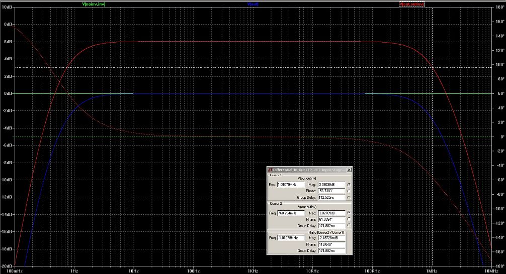Image resolution: width=506 pixels, height=274 pixels.
Task: Click the 100mHz frequency axis label
Action: 14,271
